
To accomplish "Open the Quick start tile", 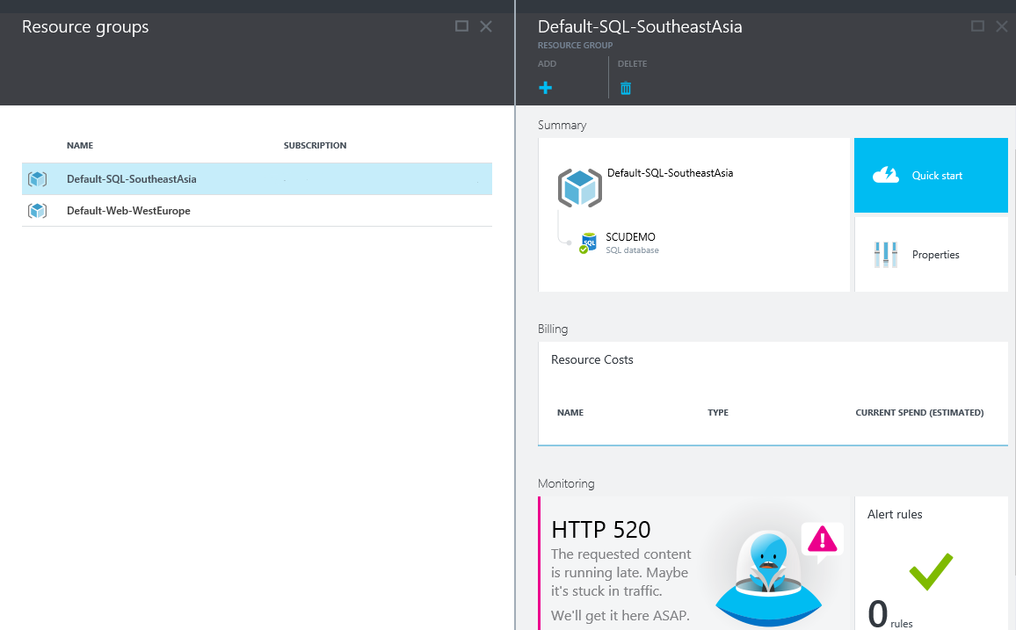I will click(931, 175).
